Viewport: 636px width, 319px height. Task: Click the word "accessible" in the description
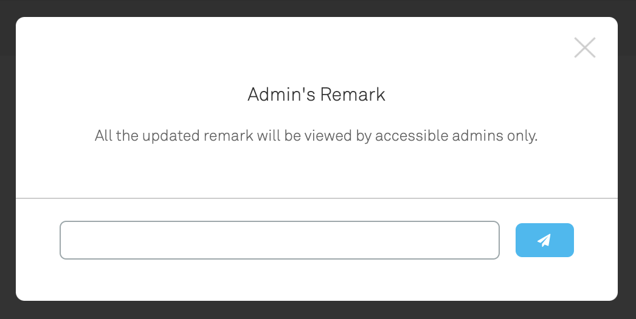click(412, 135)
